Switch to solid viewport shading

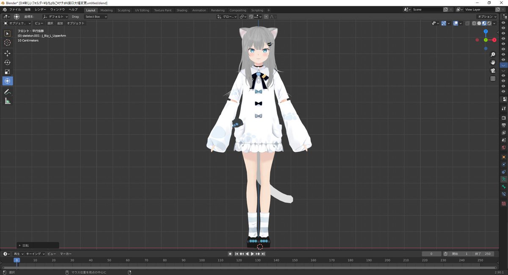pyautogui.click(x=479, y=23)
